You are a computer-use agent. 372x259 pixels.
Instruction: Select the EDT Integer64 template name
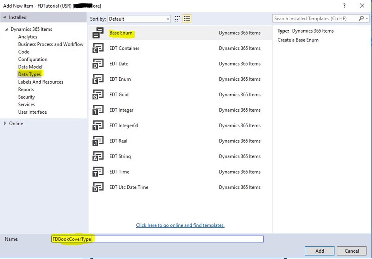(124, 126)
